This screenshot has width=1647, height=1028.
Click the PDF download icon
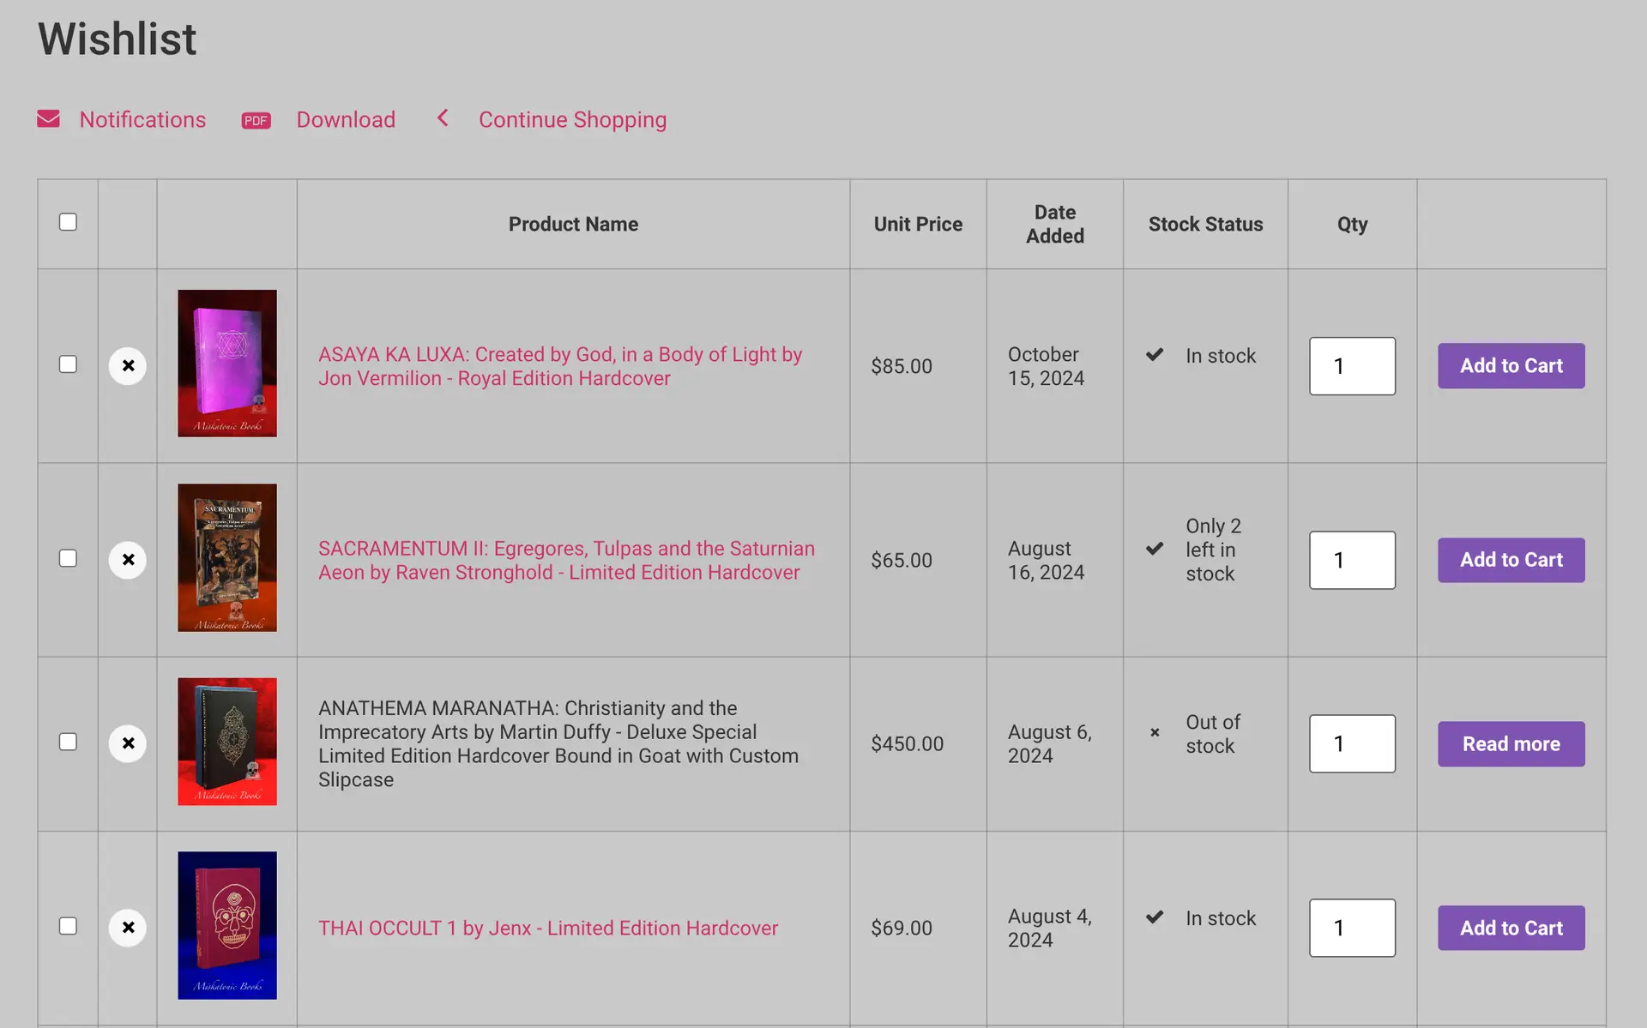(256, 120)
